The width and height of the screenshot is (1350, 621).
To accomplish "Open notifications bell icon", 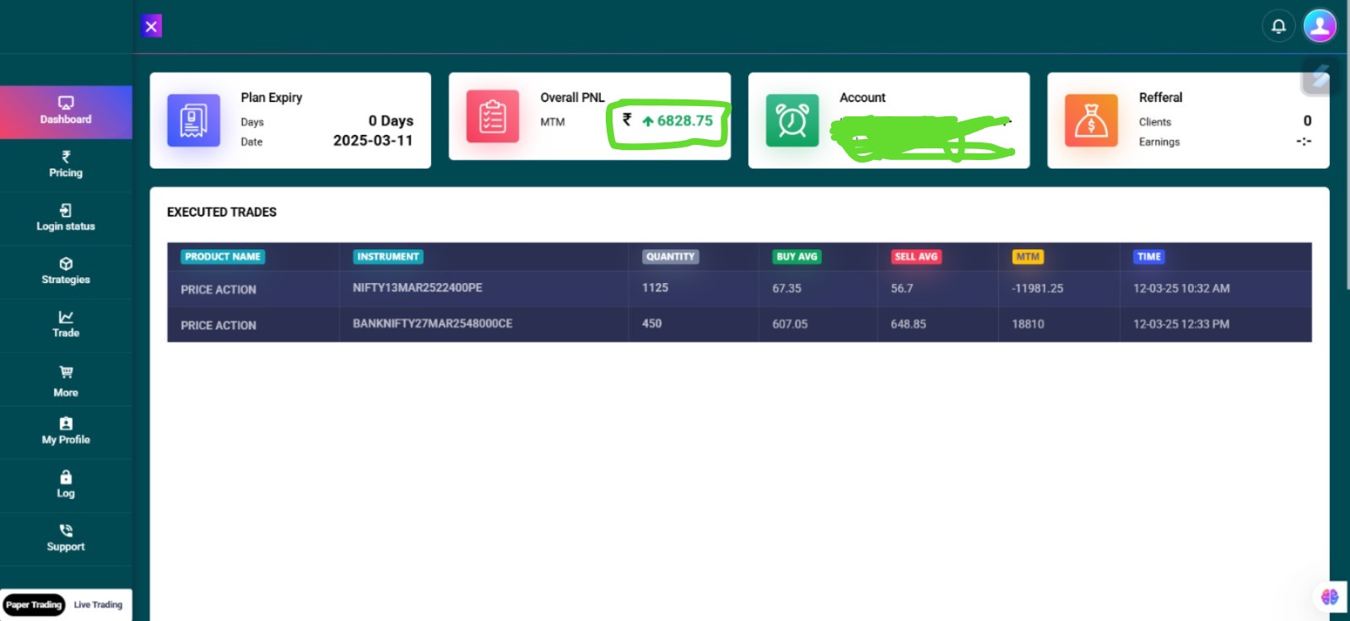I will (1278, 26).
